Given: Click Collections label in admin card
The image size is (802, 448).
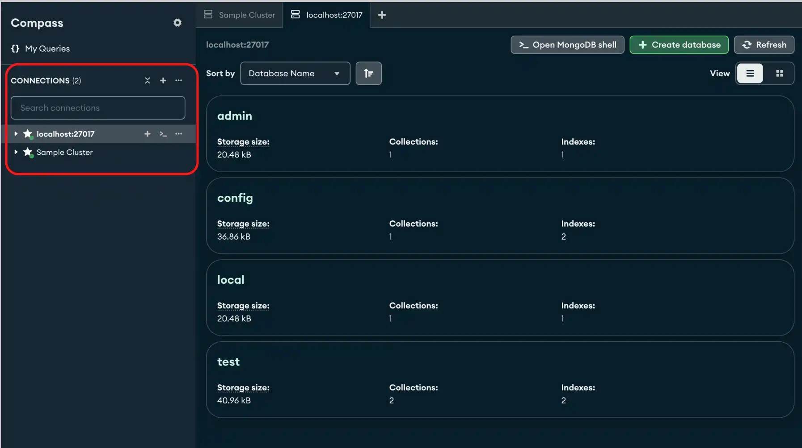Looking at the screenshot, I should (x=414, y=141).
